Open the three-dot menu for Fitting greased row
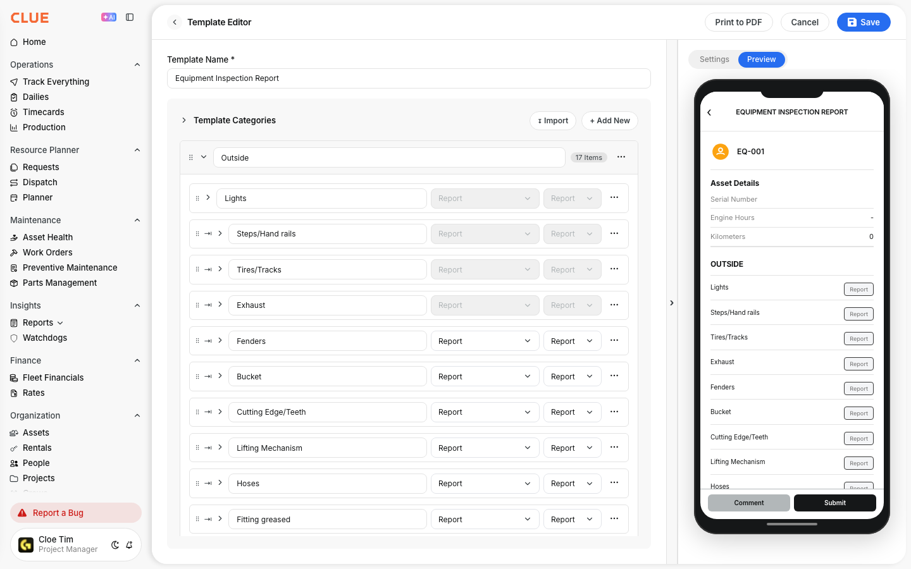The image size is (911, 569). [x=614, y=518]
